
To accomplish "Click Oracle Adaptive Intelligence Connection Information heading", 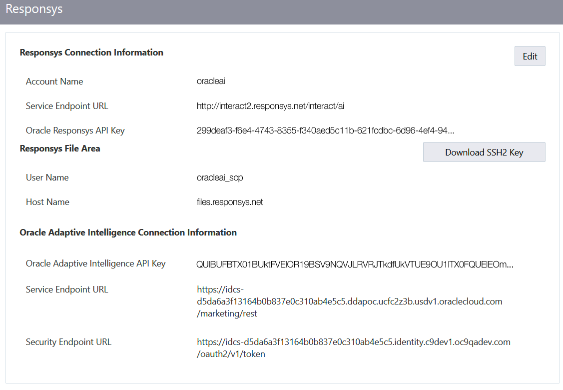I will [127, 232].
